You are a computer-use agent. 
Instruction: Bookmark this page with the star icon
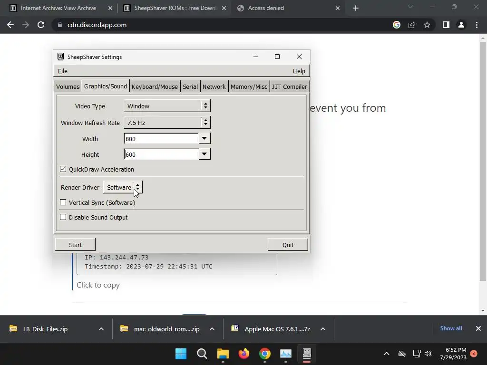[x=427, y=25]
